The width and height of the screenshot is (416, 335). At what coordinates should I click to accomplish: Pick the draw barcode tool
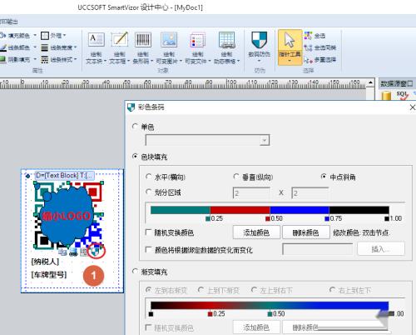[x=143, y=40]
